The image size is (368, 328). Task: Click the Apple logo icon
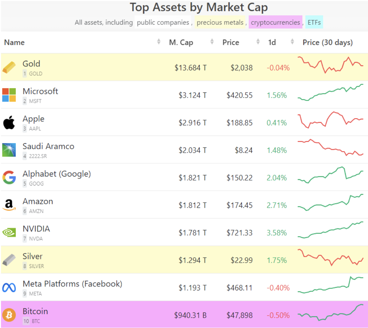[x=9, y=122]
